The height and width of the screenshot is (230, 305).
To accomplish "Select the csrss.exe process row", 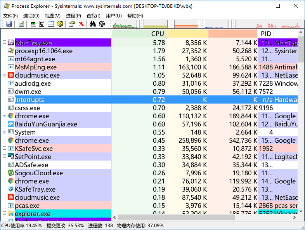I will pyautogui.click(x=149, y=108).
